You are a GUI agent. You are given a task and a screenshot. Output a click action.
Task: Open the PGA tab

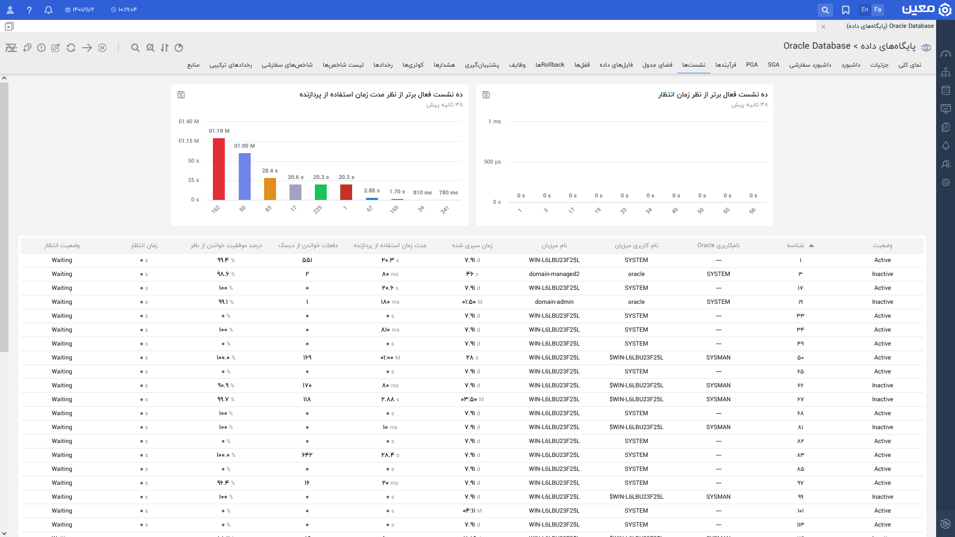click(x=752, y=65)
